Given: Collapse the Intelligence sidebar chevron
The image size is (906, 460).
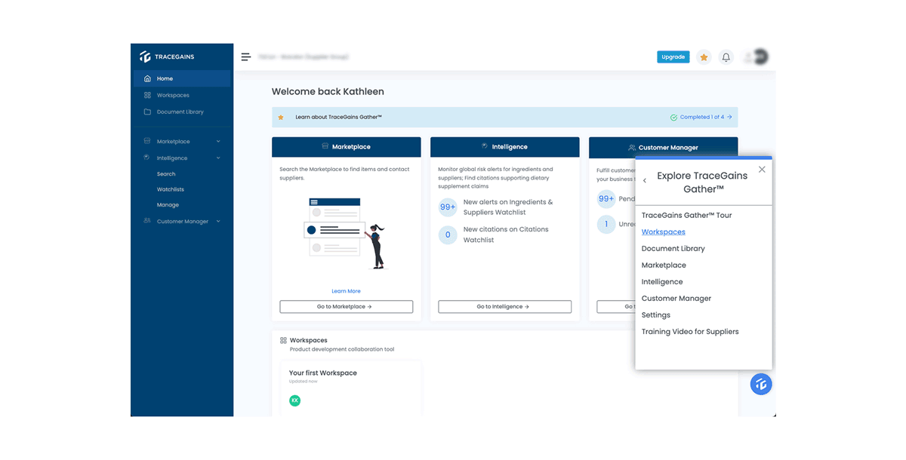Looking at the screenshot, I should click(x=218, y=158).
